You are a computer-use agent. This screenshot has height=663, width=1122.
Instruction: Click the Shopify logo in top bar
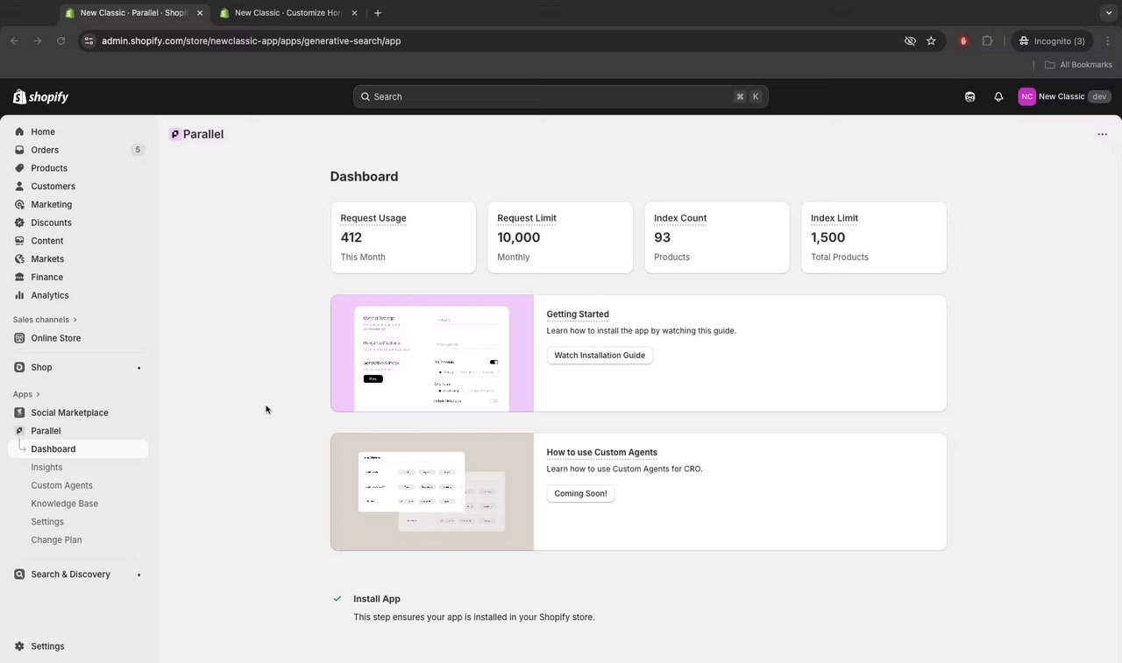tap(40, 96)
